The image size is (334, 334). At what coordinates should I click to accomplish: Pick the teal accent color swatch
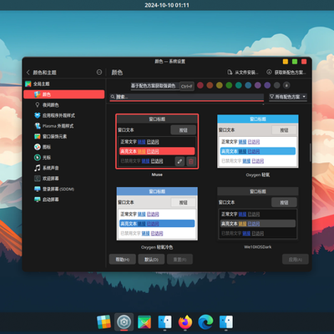tap(239, 85)
